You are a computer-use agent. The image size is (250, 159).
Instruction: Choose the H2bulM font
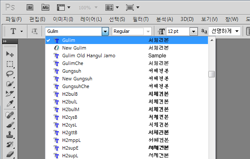tap(127, 109)
